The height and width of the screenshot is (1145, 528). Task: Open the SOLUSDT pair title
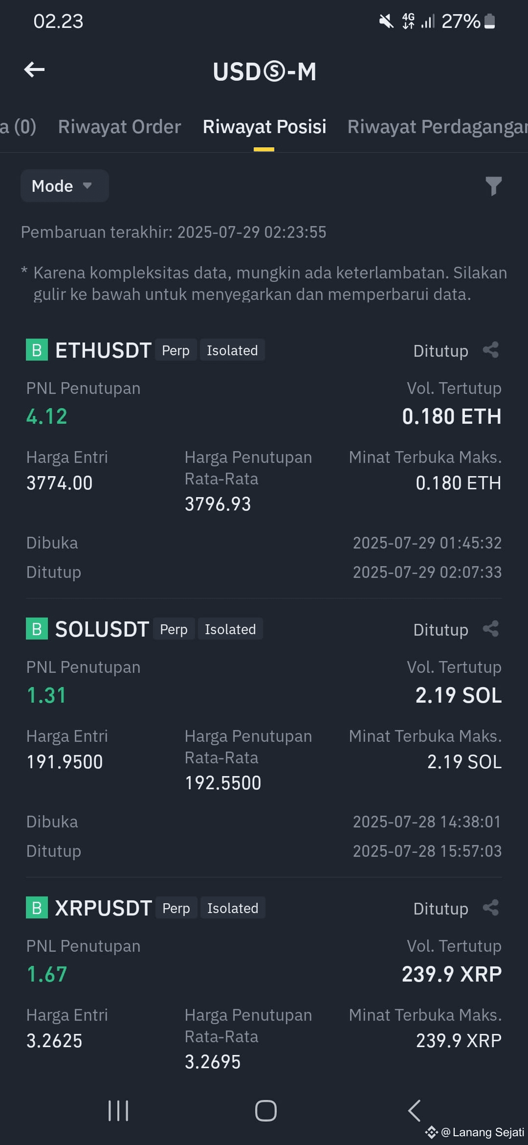coord(102,629)
